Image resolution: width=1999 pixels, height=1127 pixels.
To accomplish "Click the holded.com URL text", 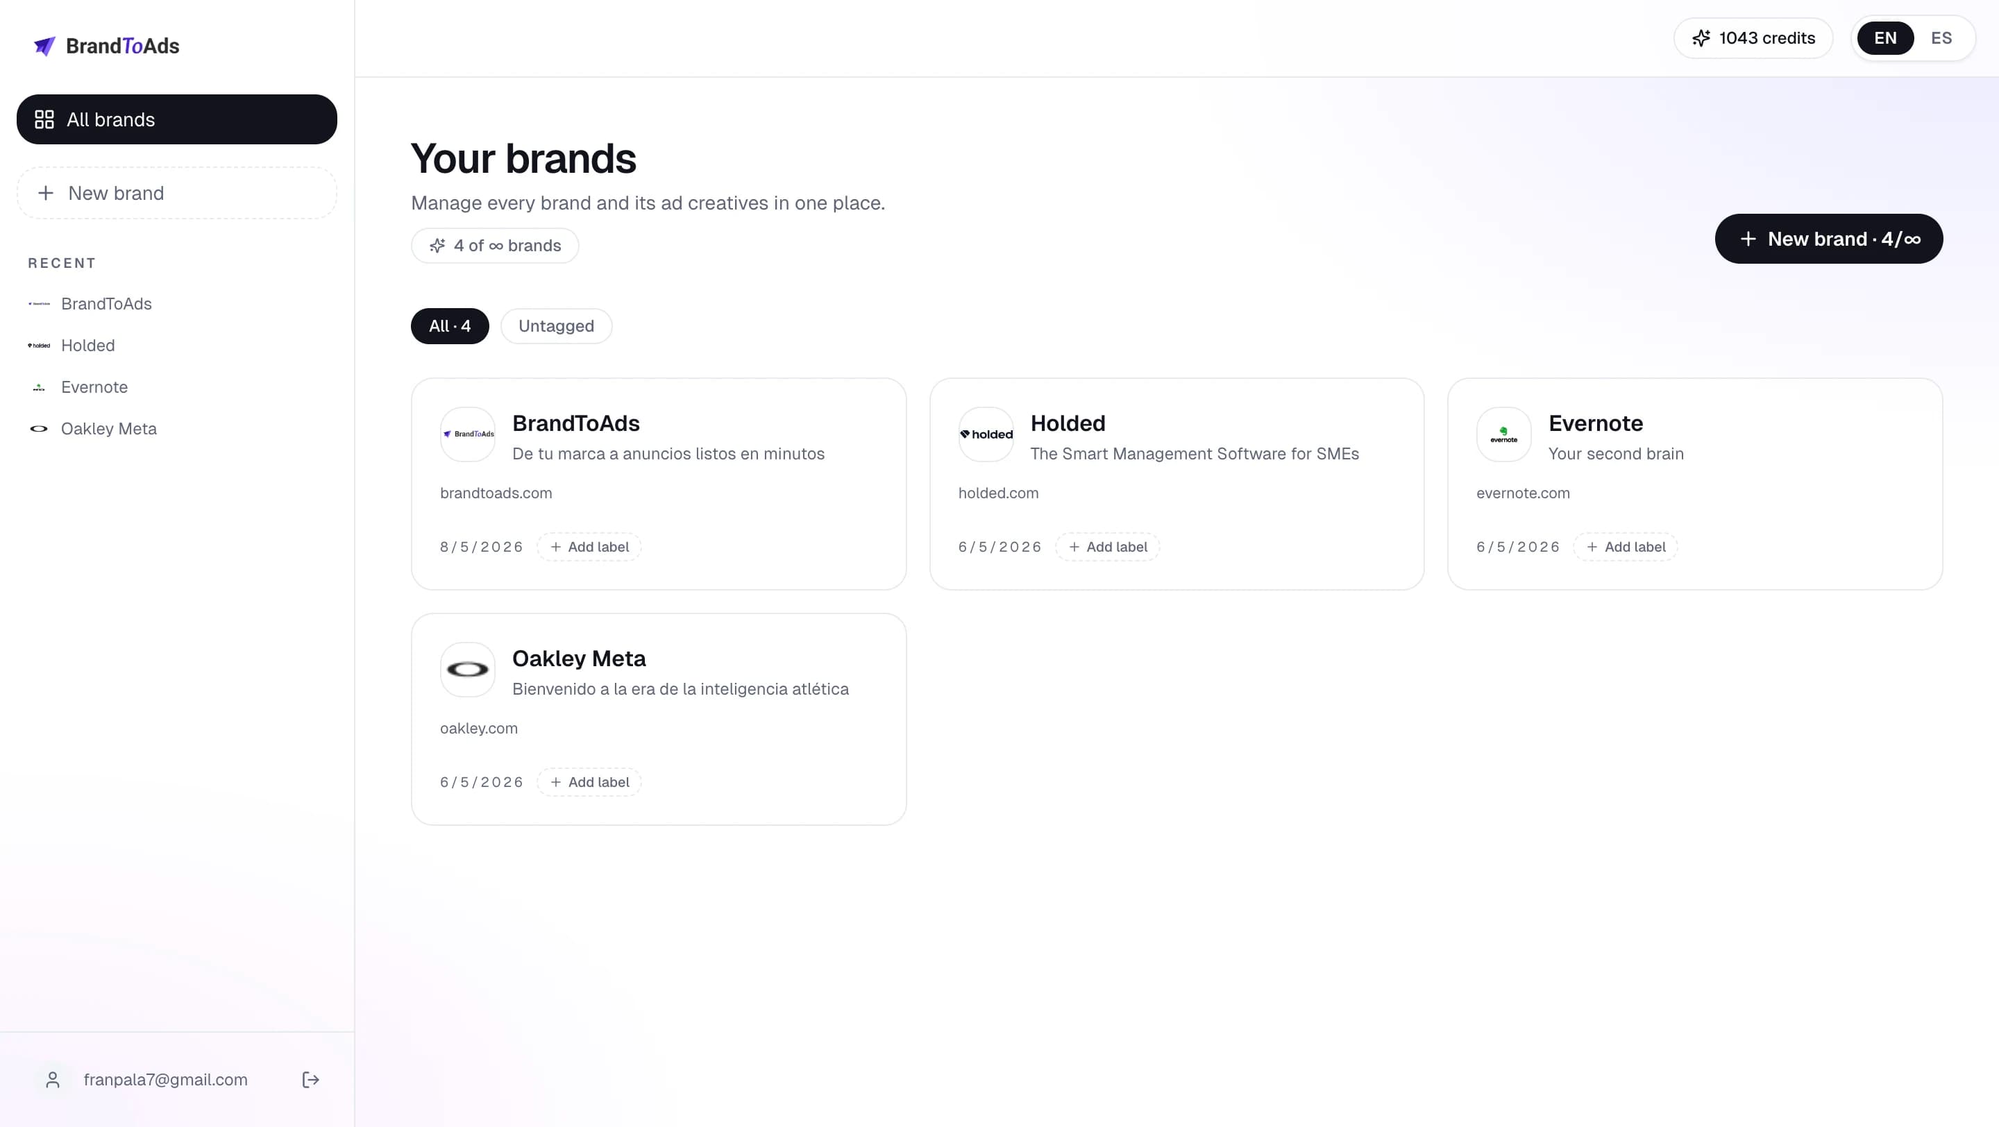I will click(998, 493).
